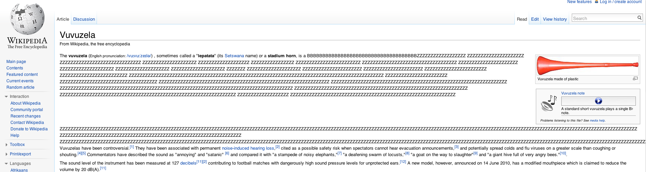
Task: Click the Wikipedia globe logo
Action: (x=27, y=19)
